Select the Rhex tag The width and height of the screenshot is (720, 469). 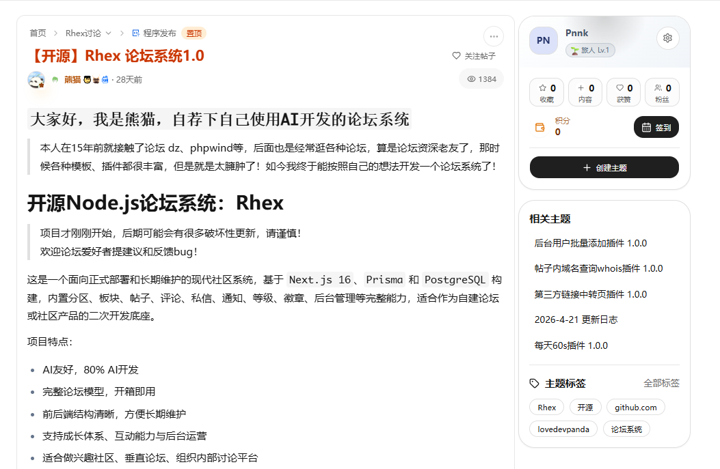pyautogui.click(x=546, y=407)
